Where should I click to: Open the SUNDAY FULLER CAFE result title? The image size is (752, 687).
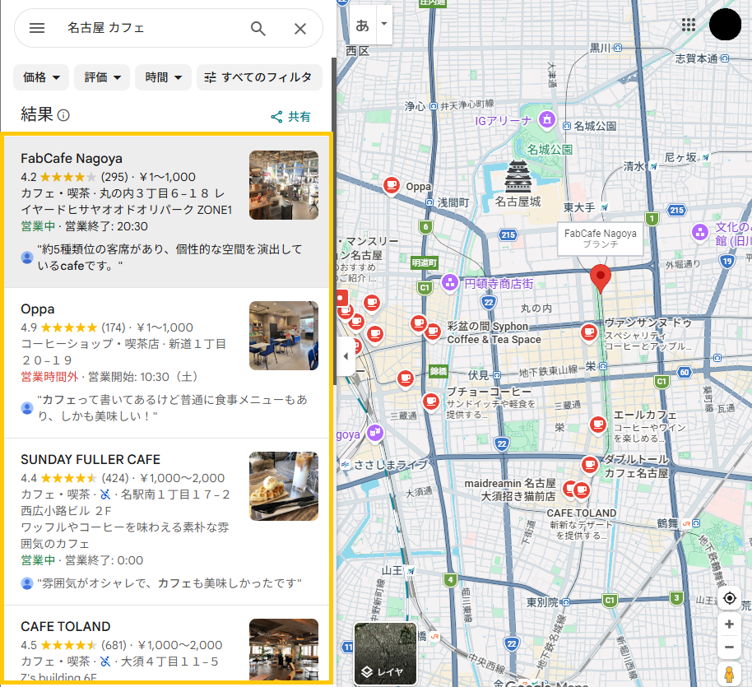(91, 460)
